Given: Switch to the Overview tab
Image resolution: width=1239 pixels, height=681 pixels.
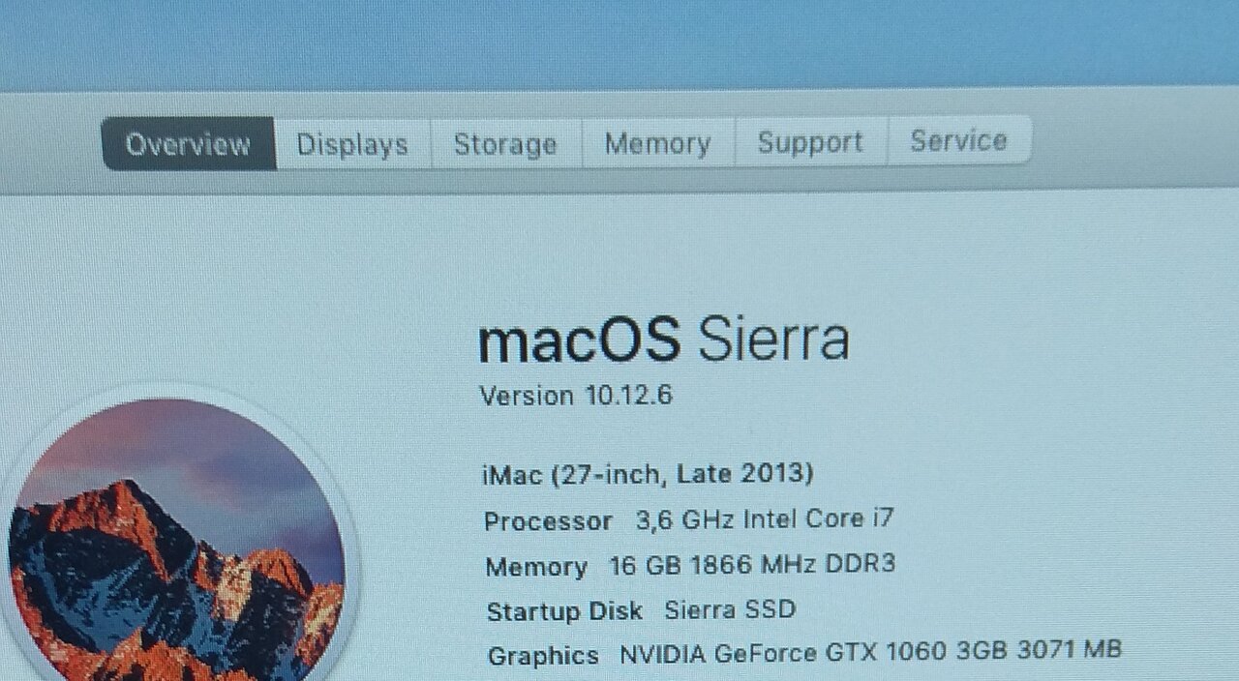Looking at the screenshot, I should coord(189,144).
